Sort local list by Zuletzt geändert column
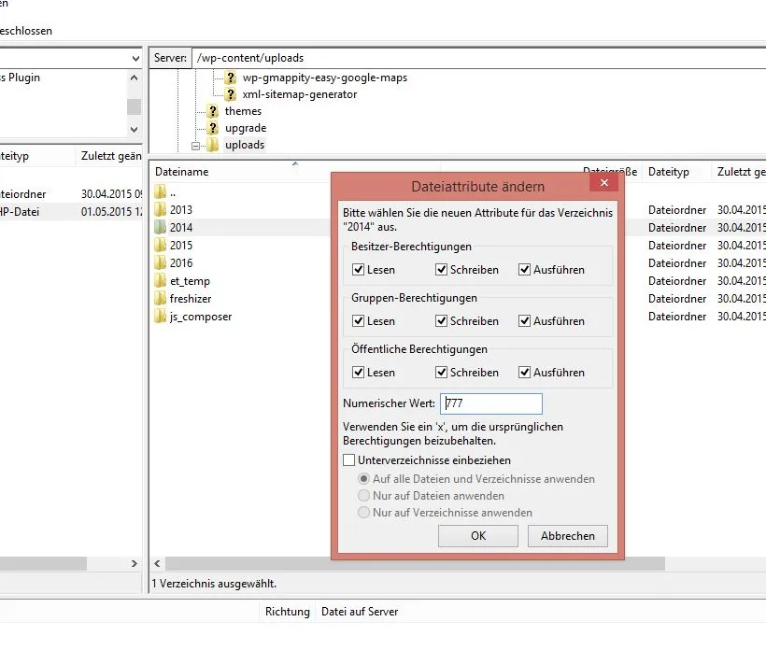The height and width of the screenshot is (650, 766). 111,156
